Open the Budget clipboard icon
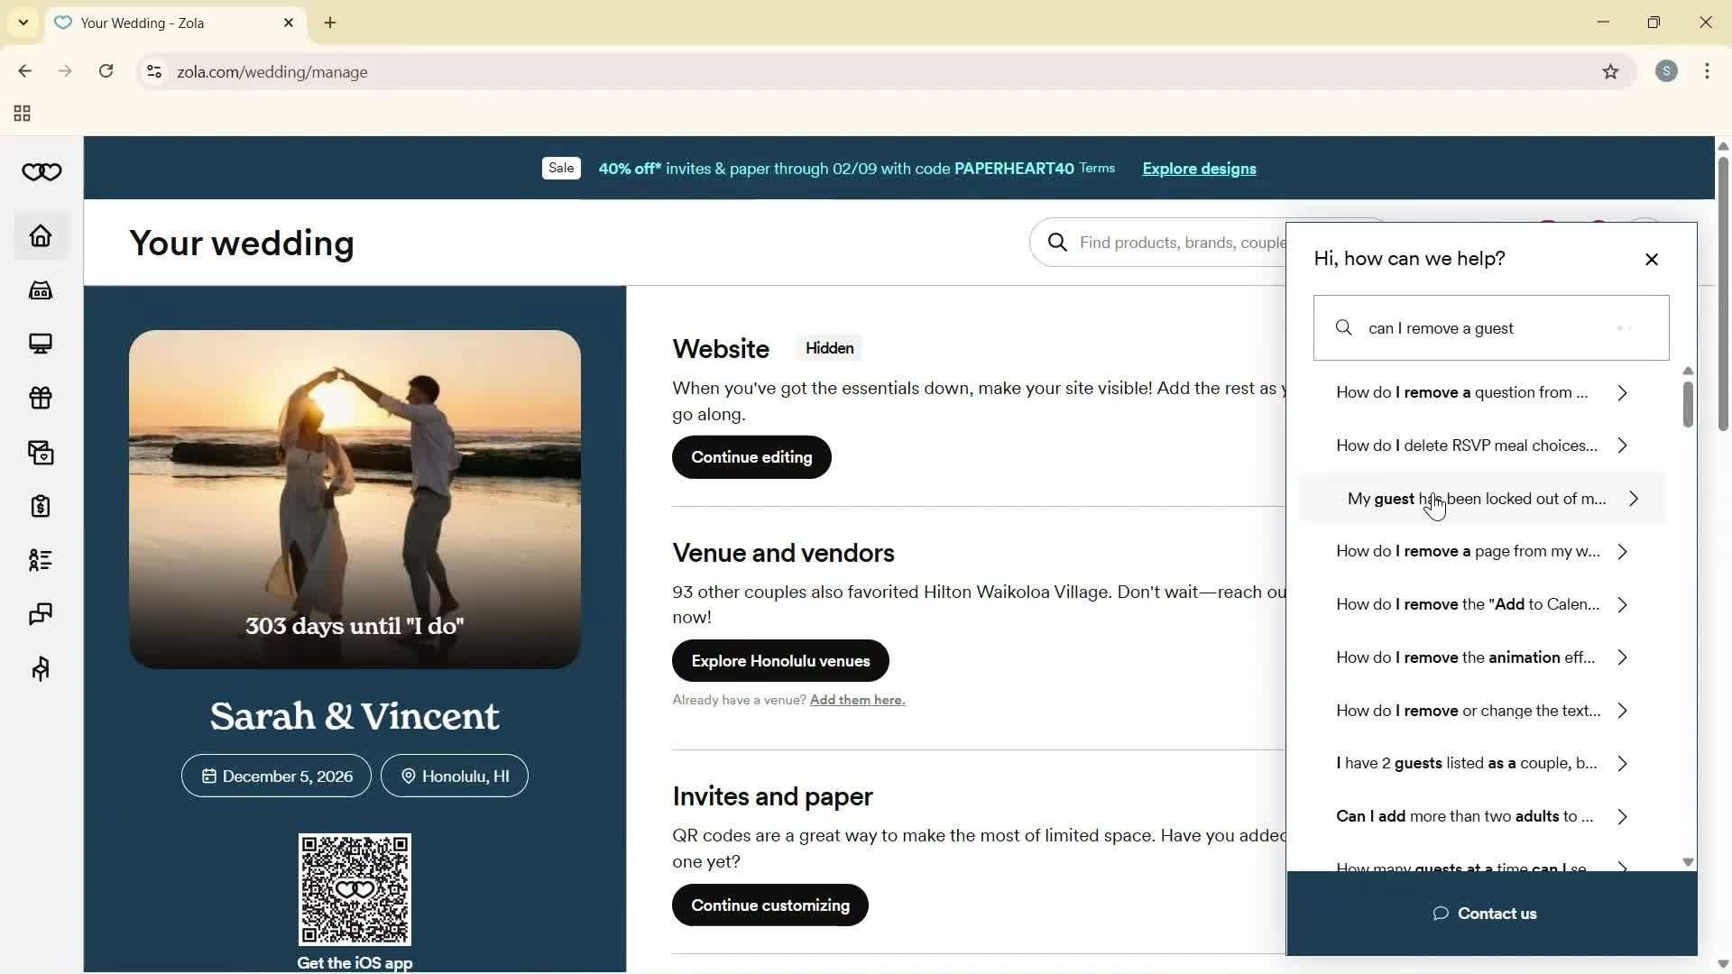The width and height of the screenshot is (1732, 974). pos(41,506)
